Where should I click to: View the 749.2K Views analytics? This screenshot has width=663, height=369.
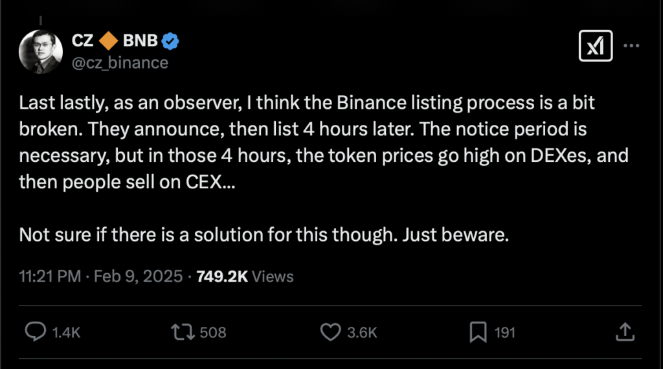(245, 276)
